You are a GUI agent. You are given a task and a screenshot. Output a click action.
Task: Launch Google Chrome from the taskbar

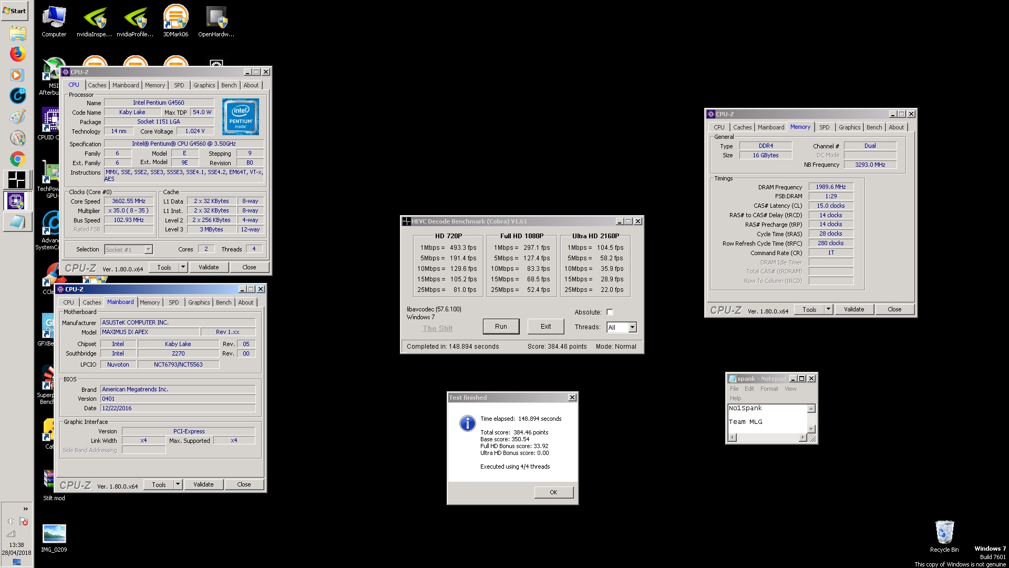point(17,159)
